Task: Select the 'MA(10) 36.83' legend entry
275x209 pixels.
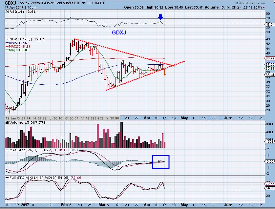Action: [x=17, y=50]
